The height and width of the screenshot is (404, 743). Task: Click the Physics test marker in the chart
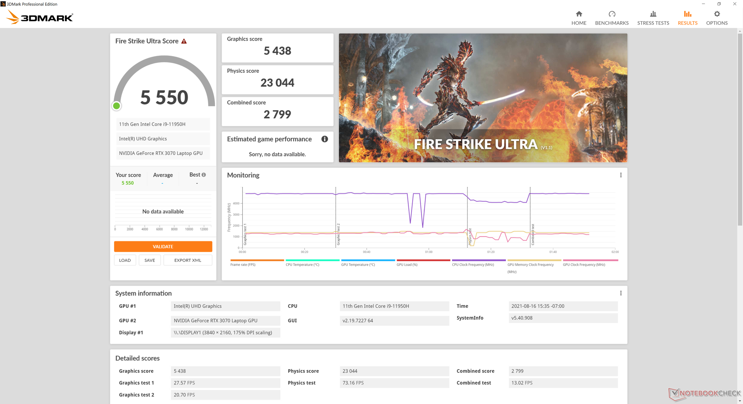coord(470,237)
